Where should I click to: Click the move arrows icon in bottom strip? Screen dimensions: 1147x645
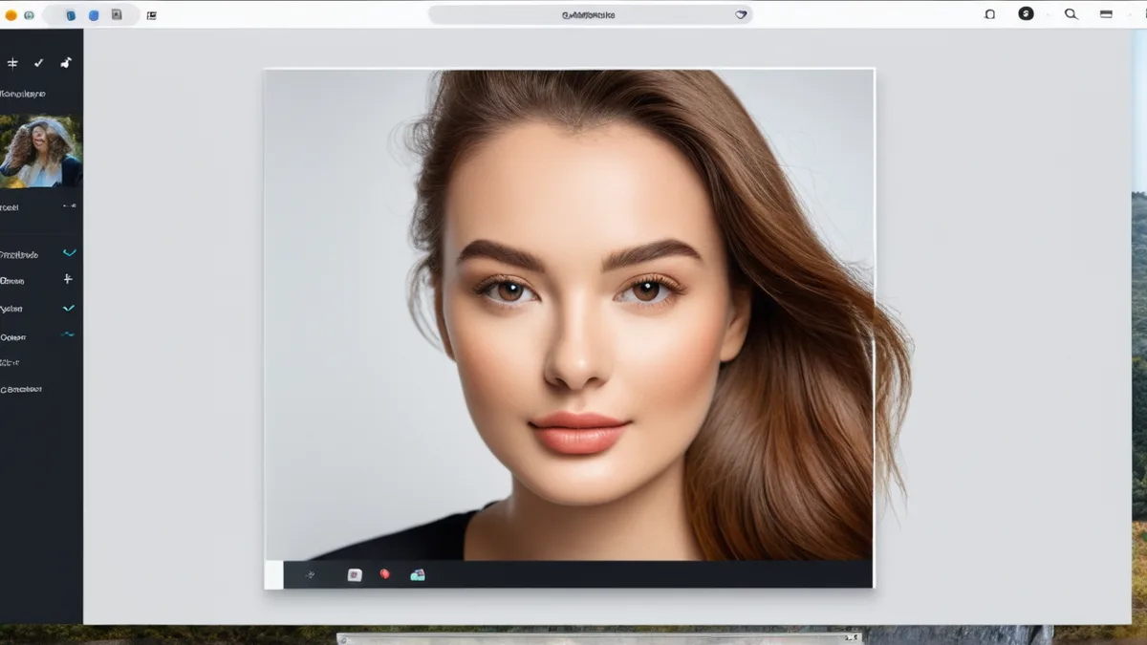tap(310, 575)
